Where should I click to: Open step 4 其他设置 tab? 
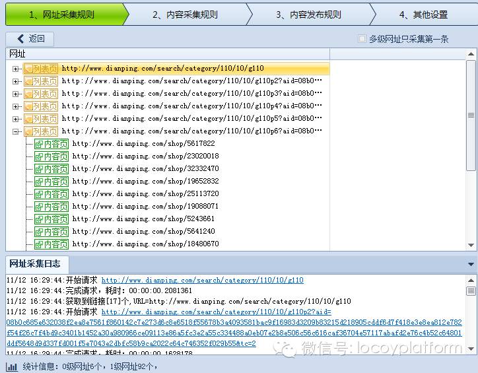(x=424, y=15)
